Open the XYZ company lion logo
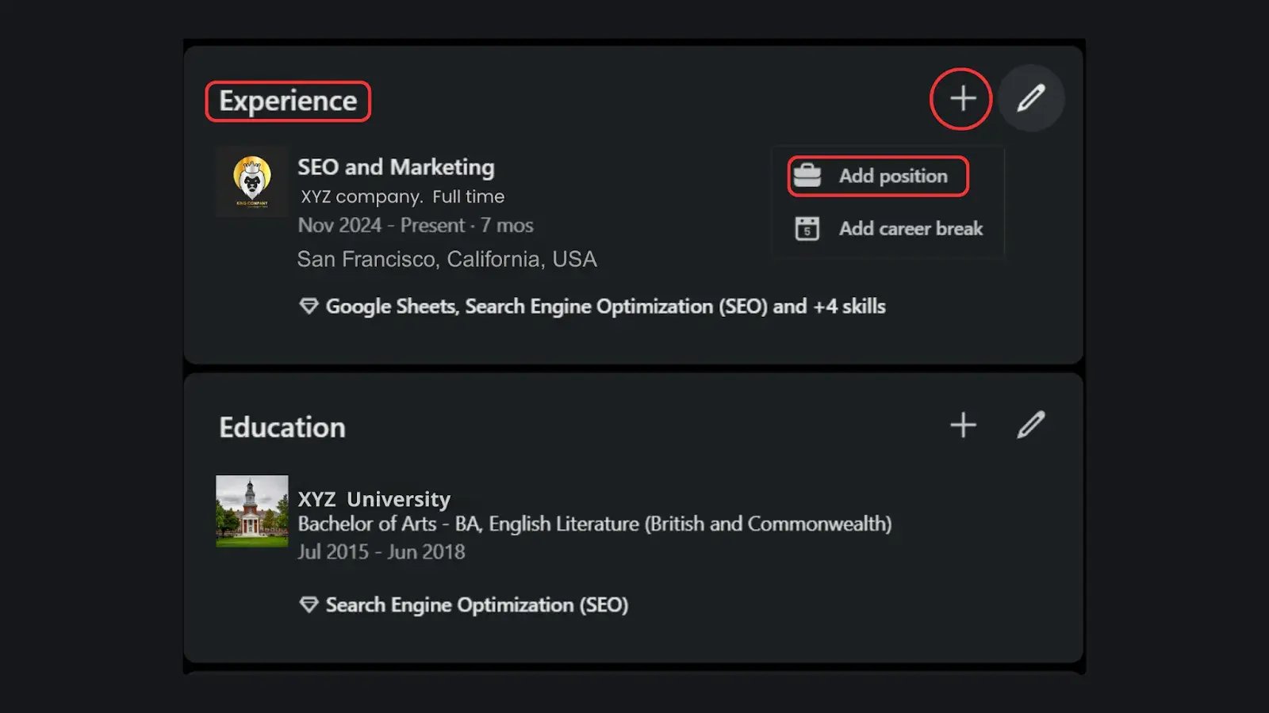The height and width of the screenshot is (713, 1269). (x=252, y=181)
